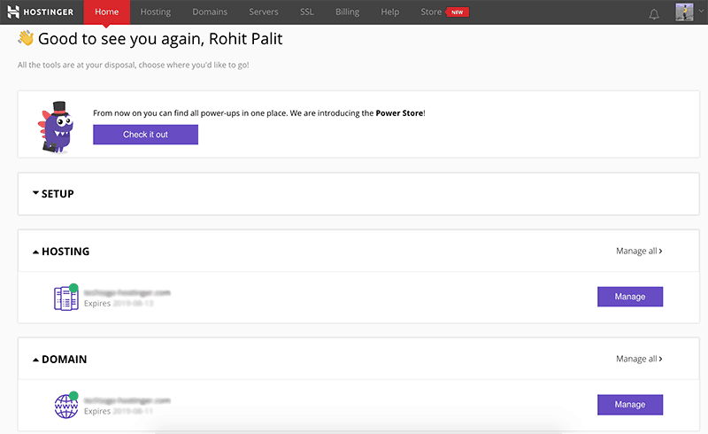
Task: Open the notifications bell
Action: (x=653, y=14)
